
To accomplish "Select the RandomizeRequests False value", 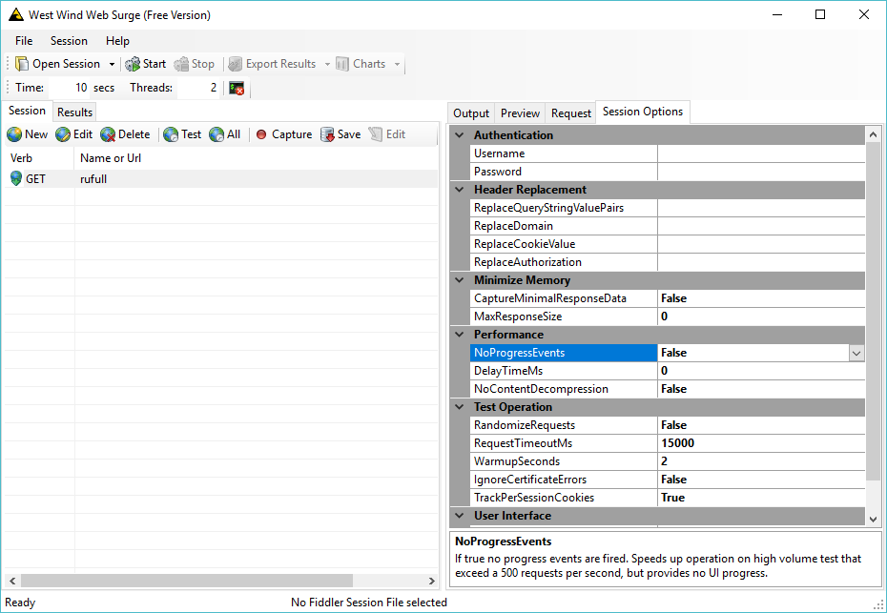I will click(x=761, y=424).
